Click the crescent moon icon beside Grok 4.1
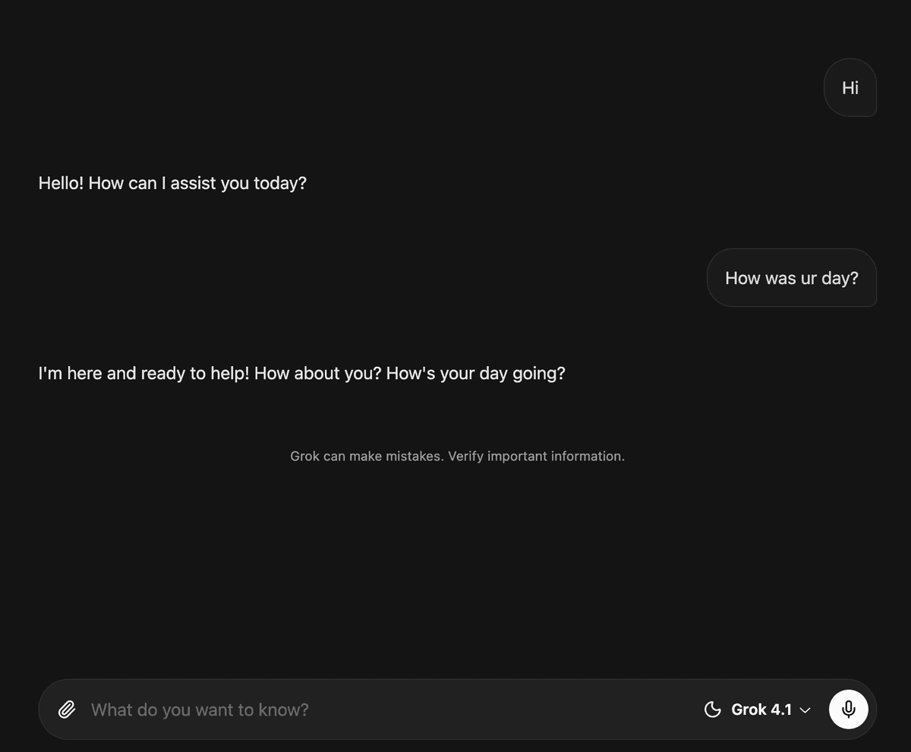Image resolution: width=911 pixels, height=752 pixels. click(712, 709)
